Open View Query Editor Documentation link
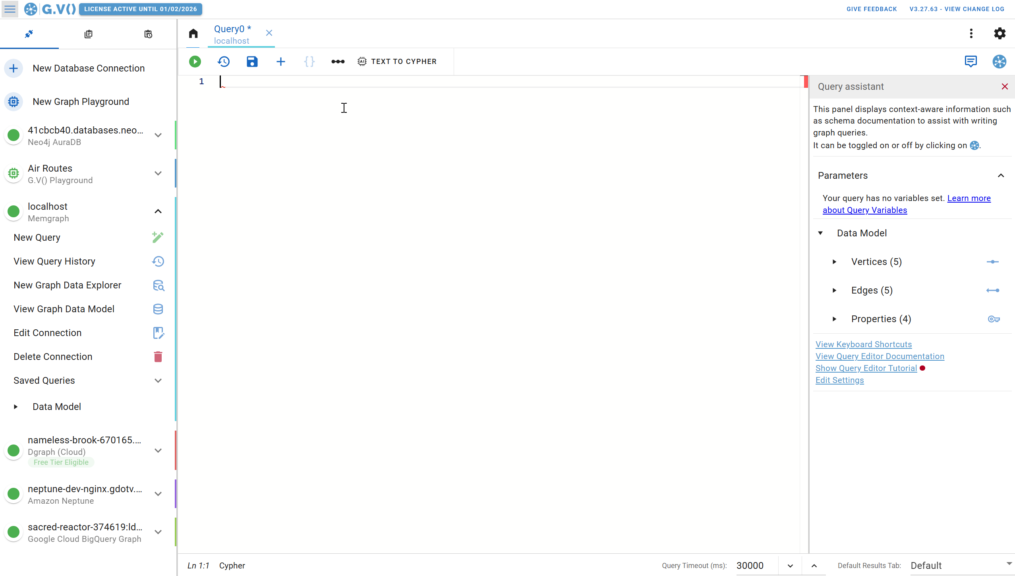1015x576 pixels. coord(880,356)
